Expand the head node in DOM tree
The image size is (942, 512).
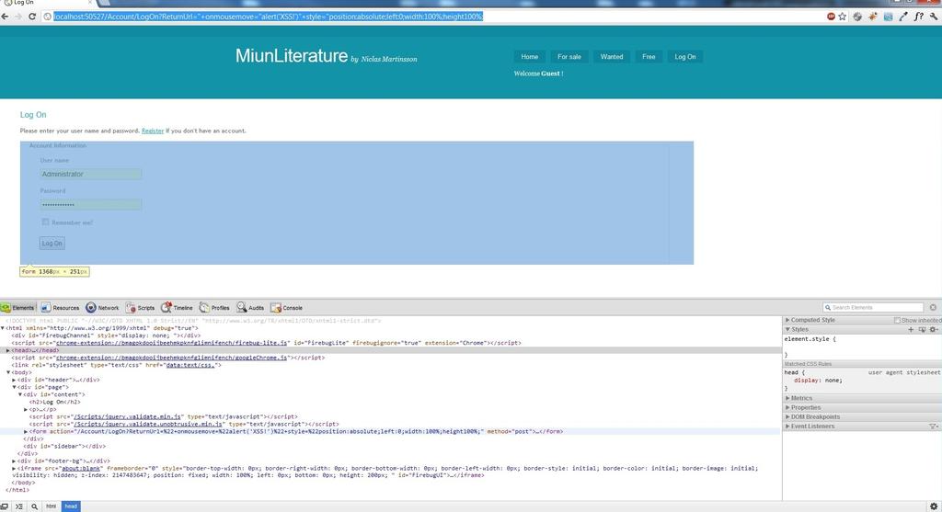pos(7,350)
